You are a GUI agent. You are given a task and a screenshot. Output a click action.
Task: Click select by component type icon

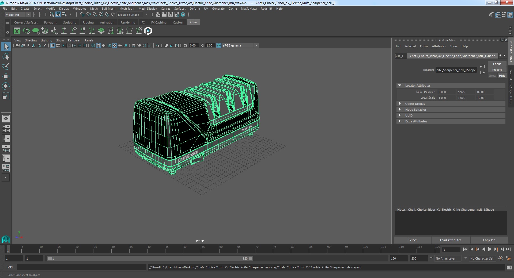click(x=64, y=15)
